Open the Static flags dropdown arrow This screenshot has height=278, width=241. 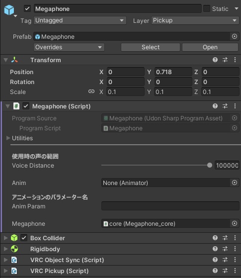click(x=237, y=8)
